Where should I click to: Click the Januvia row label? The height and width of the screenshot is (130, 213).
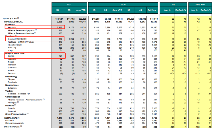(11, 108)
